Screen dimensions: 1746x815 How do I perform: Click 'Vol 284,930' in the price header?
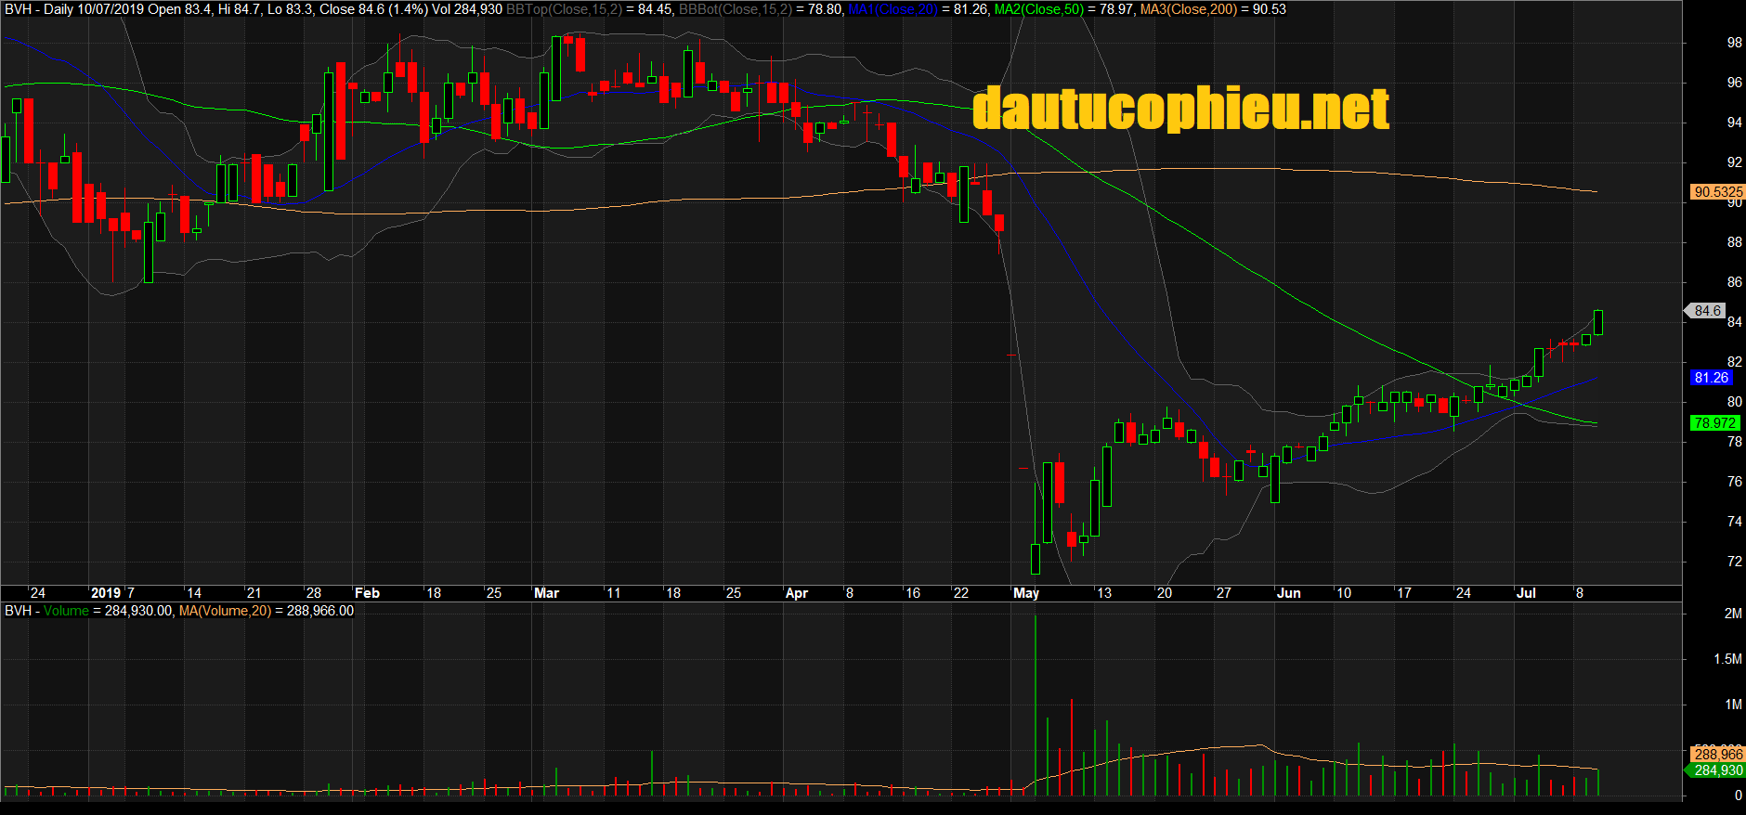click(467, 9)
